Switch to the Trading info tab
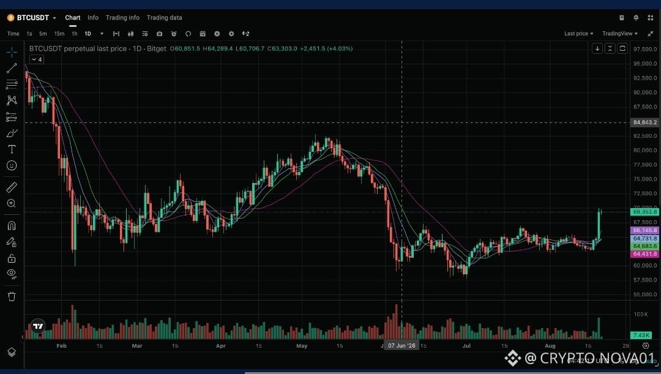 point(122,18)
